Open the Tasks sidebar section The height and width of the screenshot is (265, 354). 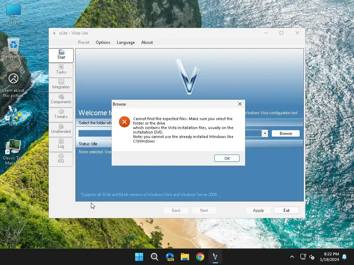[x=61, y=70]
